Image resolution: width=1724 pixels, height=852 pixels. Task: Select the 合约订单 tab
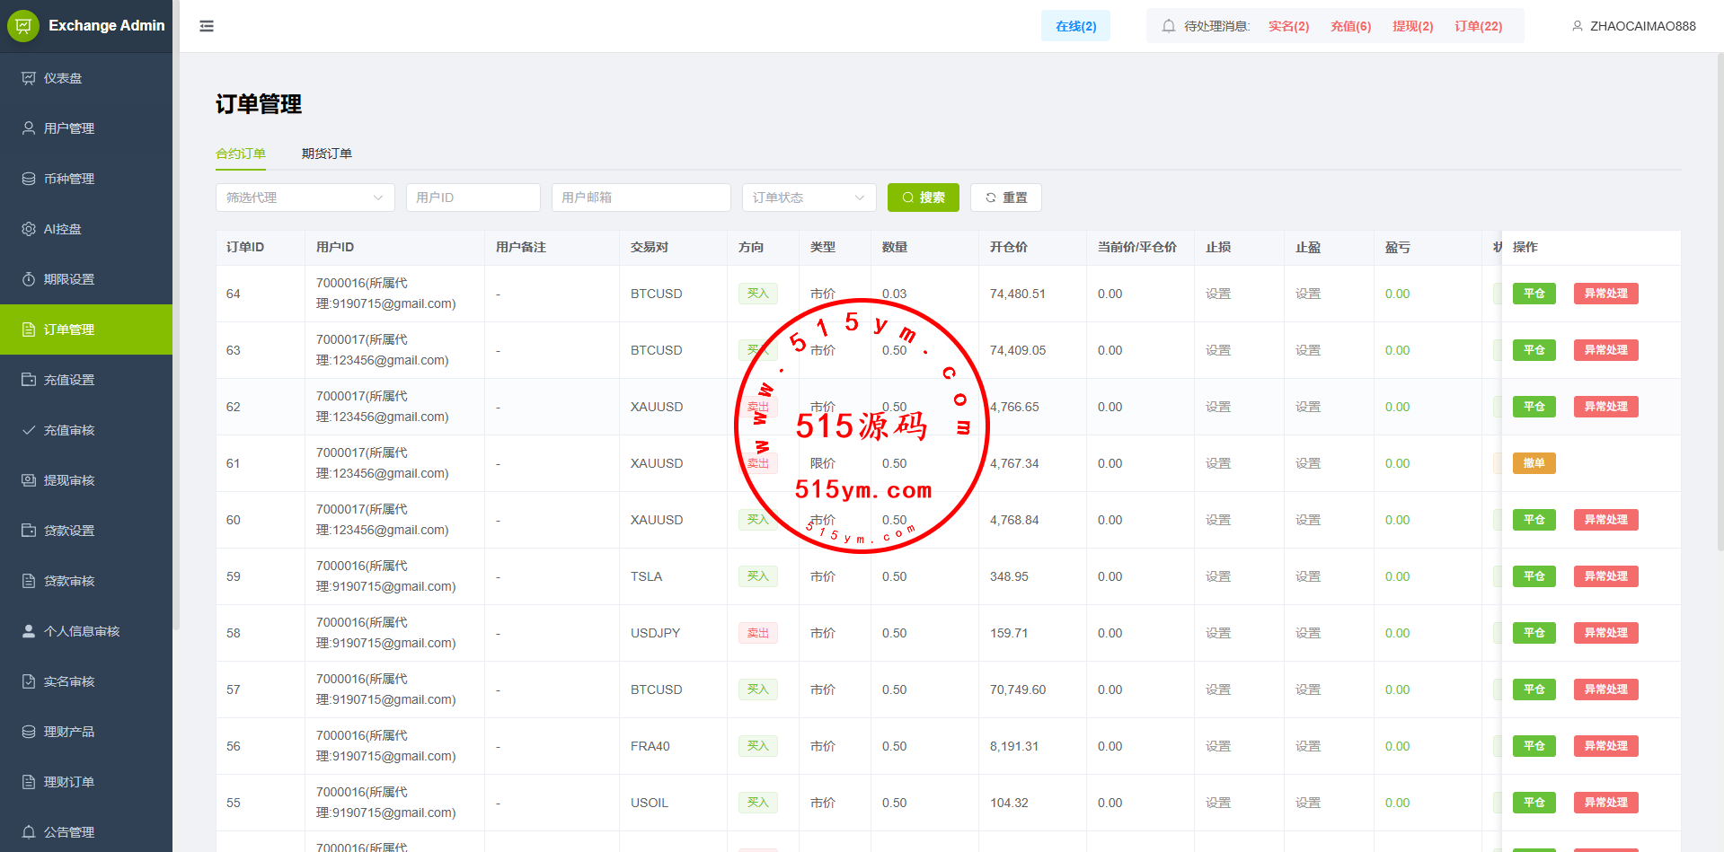(241, 154)
